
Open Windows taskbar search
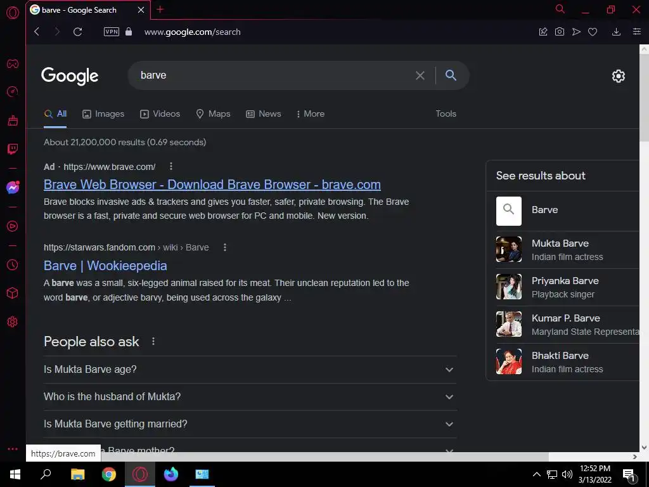pos(46,474)
